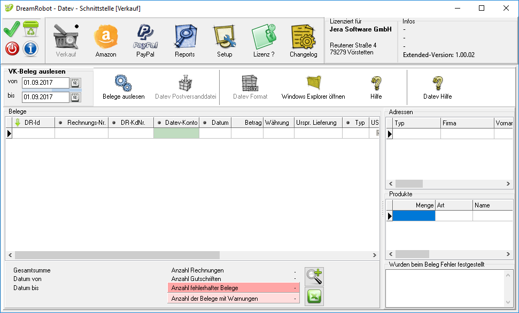
Task: Open Datev Hilfe
Action: pos(437,87)
